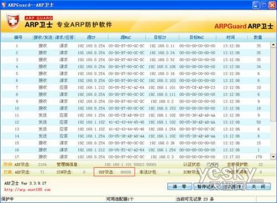The height and width of the screenshot is (203, 277).
Task: Click the 管理端信息 label
Action: tap(67, 164)
